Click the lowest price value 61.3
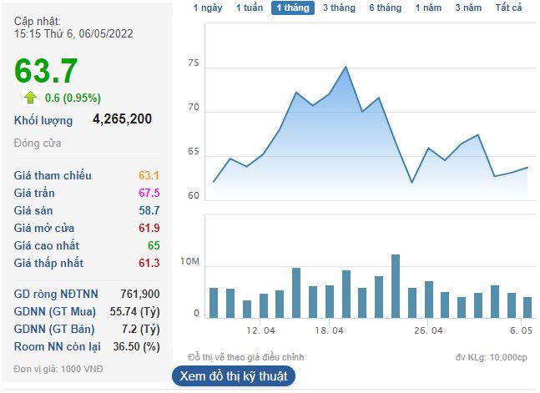This screenshot has width=540, height=393. pyautogui.click(x=149, y=263)
